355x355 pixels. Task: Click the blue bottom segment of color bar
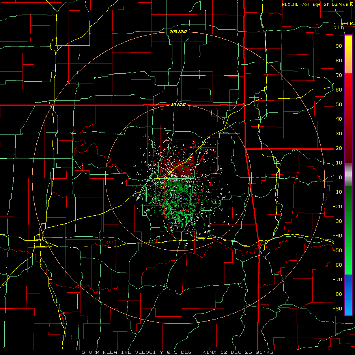(x=348, y=295)
